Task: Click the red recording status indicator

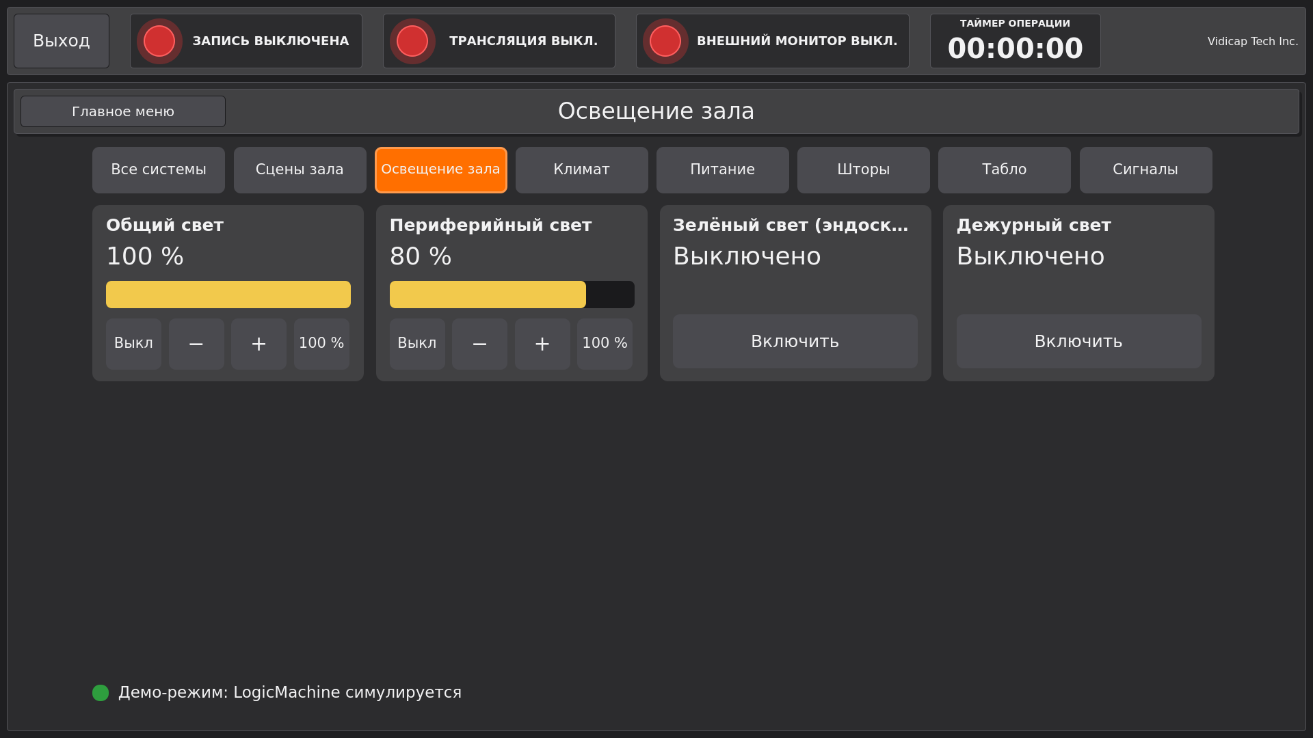Action: point(159,41)
